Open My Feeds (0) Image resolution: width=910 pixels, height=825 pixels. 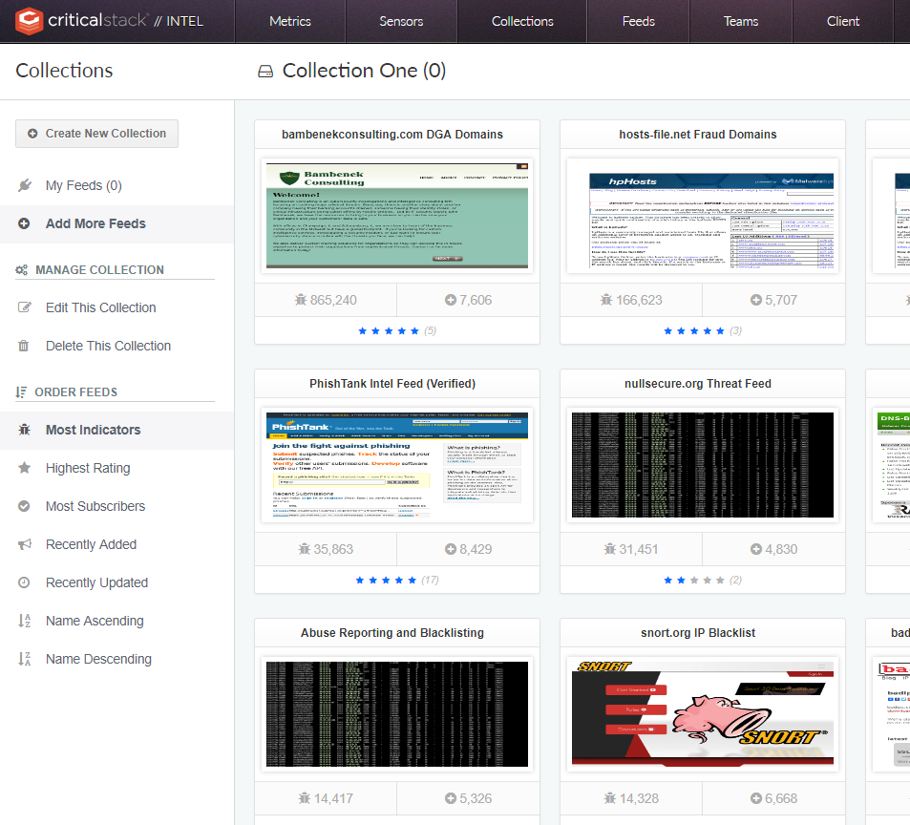[x=84, y=185]
